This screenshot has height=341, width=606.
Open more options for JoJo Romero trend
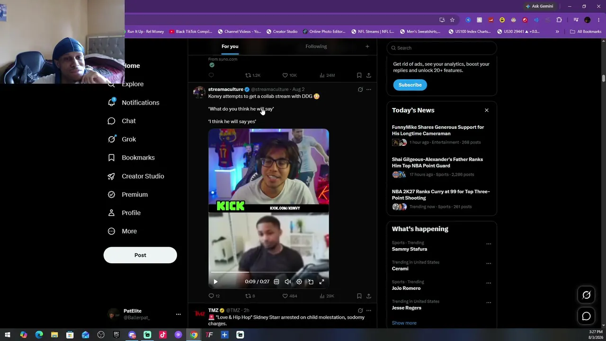(x=489, y=283)
